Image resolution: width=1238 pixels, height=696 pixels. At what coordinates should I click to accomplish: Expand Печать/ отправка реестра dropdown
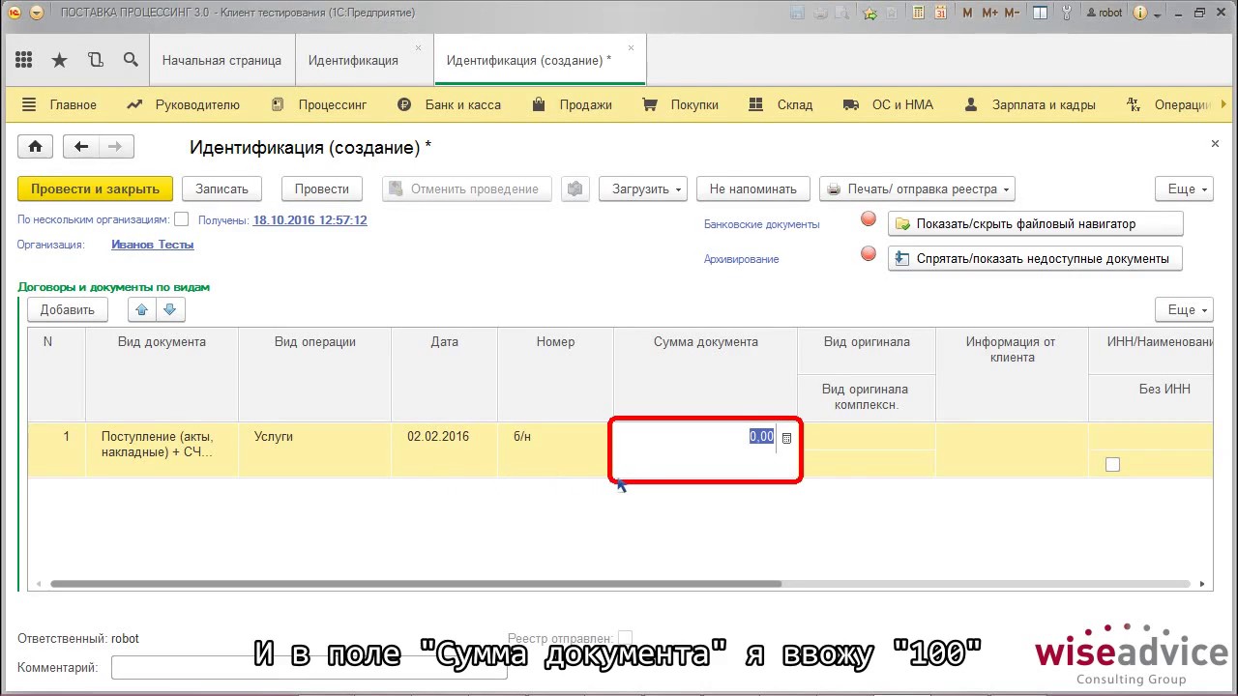pyautogui.click(x=917, y=188)
